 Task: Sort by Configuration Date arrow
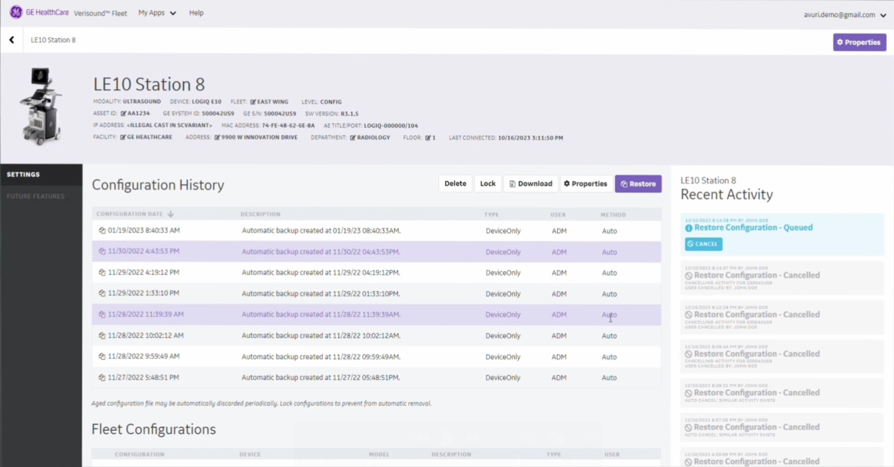coord(170,214)
